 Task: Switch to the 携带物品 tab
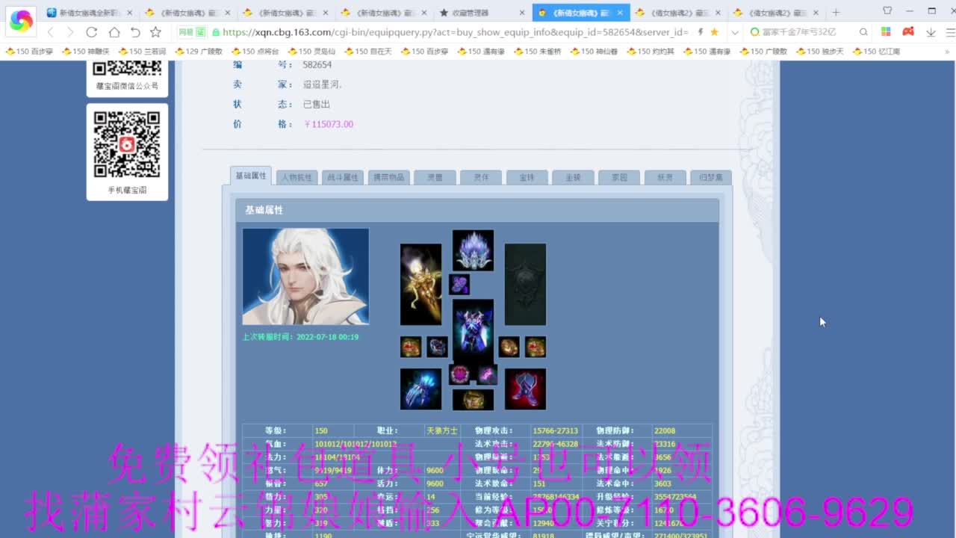pyautogui.click(x=388, y=177)
